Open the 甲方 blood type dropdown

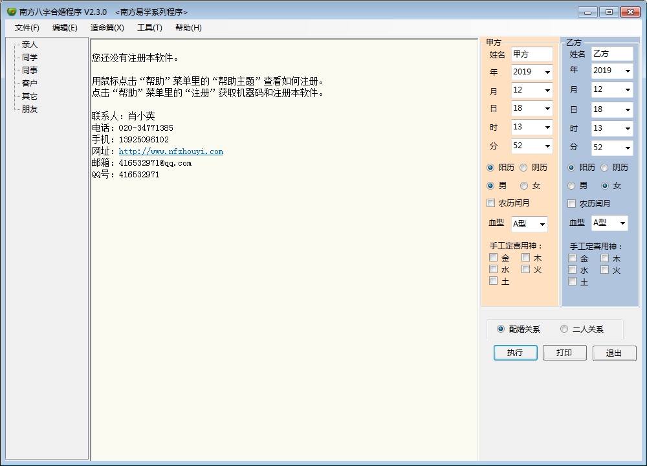pyautogui.click(x=542, y=224)
